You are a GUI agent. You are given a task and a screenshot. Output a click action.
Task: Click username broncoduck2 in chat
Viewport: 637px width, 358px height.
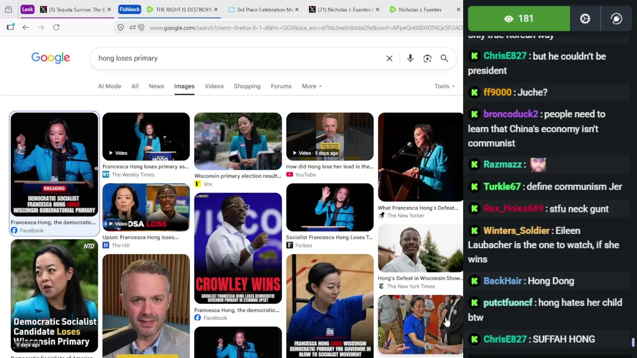pyautogui.click(x=511, y=114)
